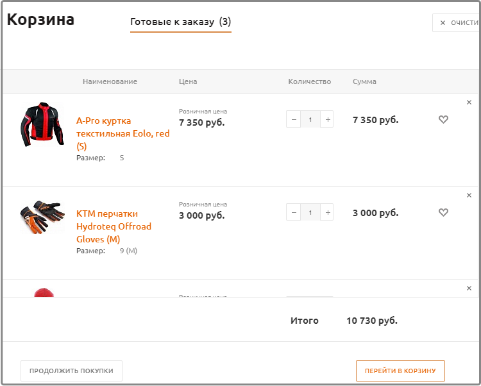Open the "Готовые к заказу (3)" tab
481x386 pixels.
coord(180,22)
